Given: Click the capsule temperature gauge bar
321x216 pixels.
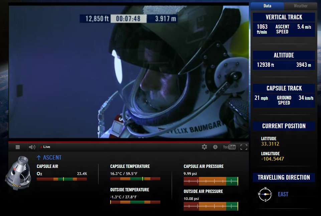Looking at the screenshot, I should point(135,179).
